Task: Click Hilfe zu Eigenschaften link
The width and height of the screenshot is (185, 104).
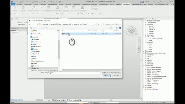Action: (17, 100)
